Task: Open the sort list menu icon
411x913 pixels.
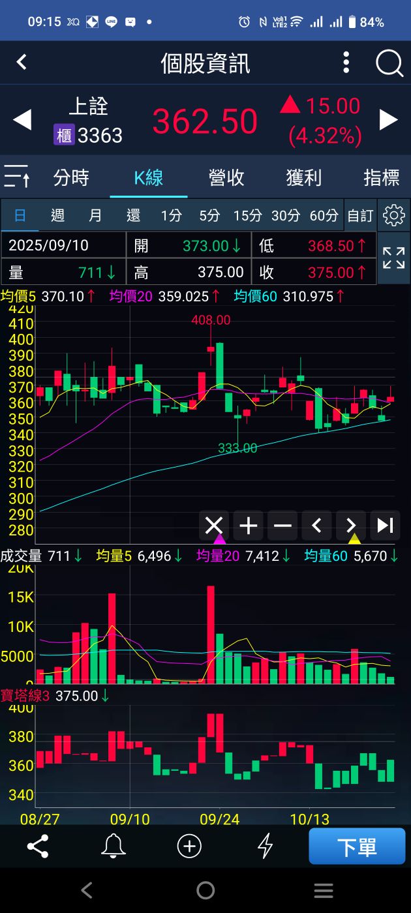Action: tap(17, 177)
